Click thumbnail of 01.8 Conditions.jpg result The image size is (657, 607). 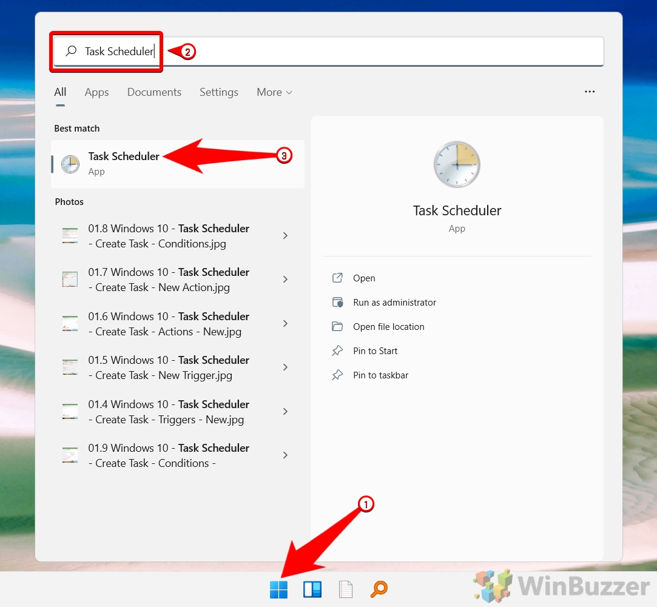click(x=70, y=235)
